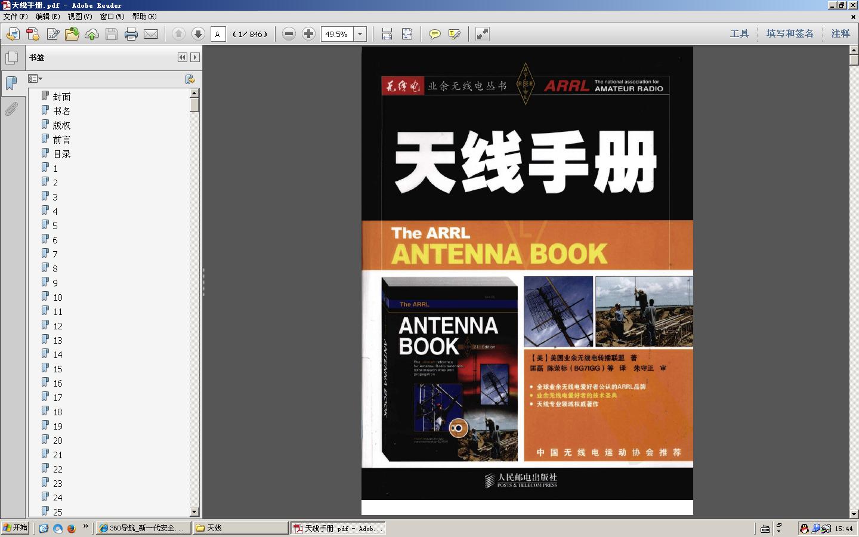Click the QQ penguin tray icon

pyautogui.click(x=804, y=528)
